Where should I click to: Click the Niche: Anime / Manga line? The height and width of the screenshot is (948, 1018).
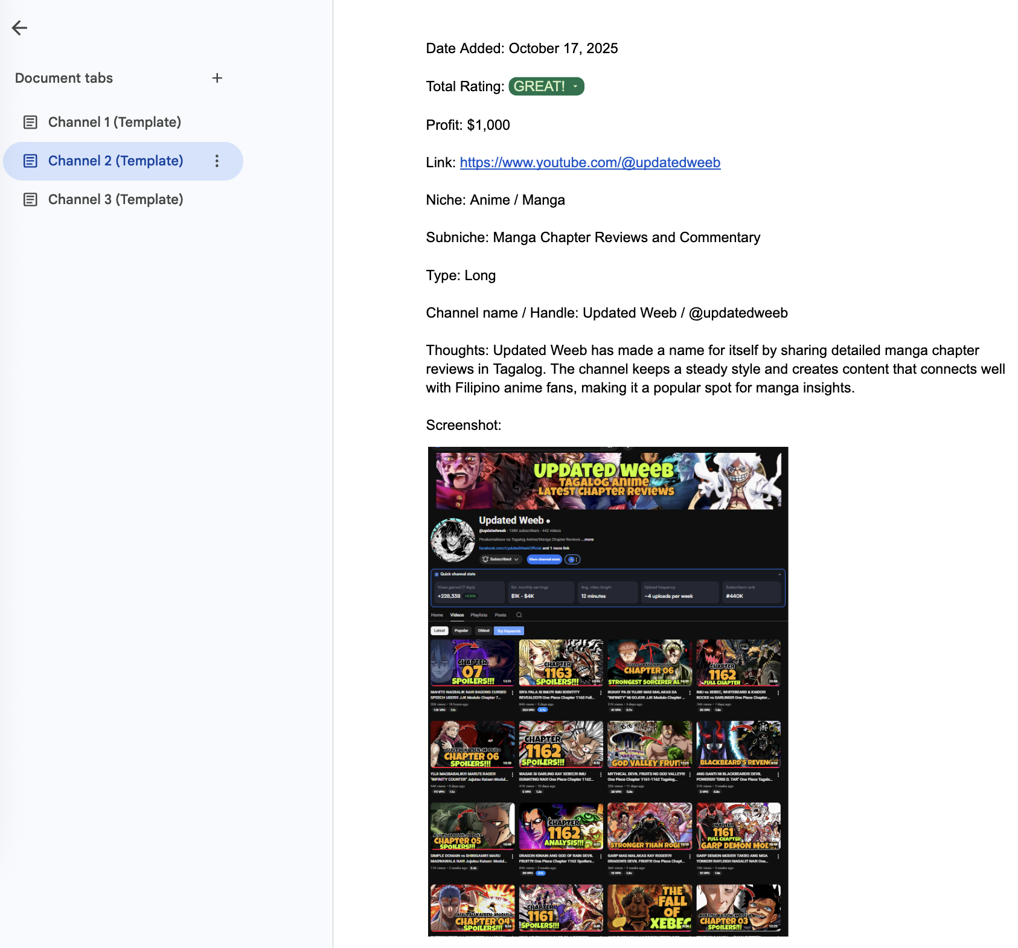[x=496, y=200]
